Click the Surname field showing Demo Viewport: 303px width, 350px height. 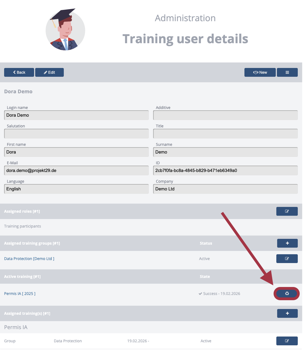tap(225, 152)
